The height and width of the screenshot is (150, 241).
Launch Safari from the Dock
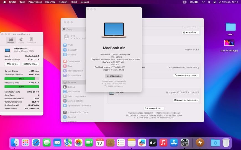(x=36, y=143)
